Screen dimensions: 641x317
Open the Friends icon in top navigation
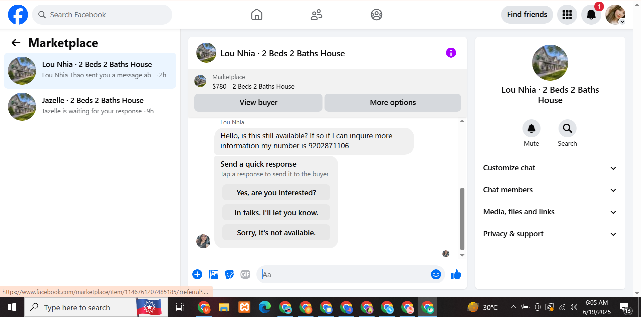tap(316, 15)
